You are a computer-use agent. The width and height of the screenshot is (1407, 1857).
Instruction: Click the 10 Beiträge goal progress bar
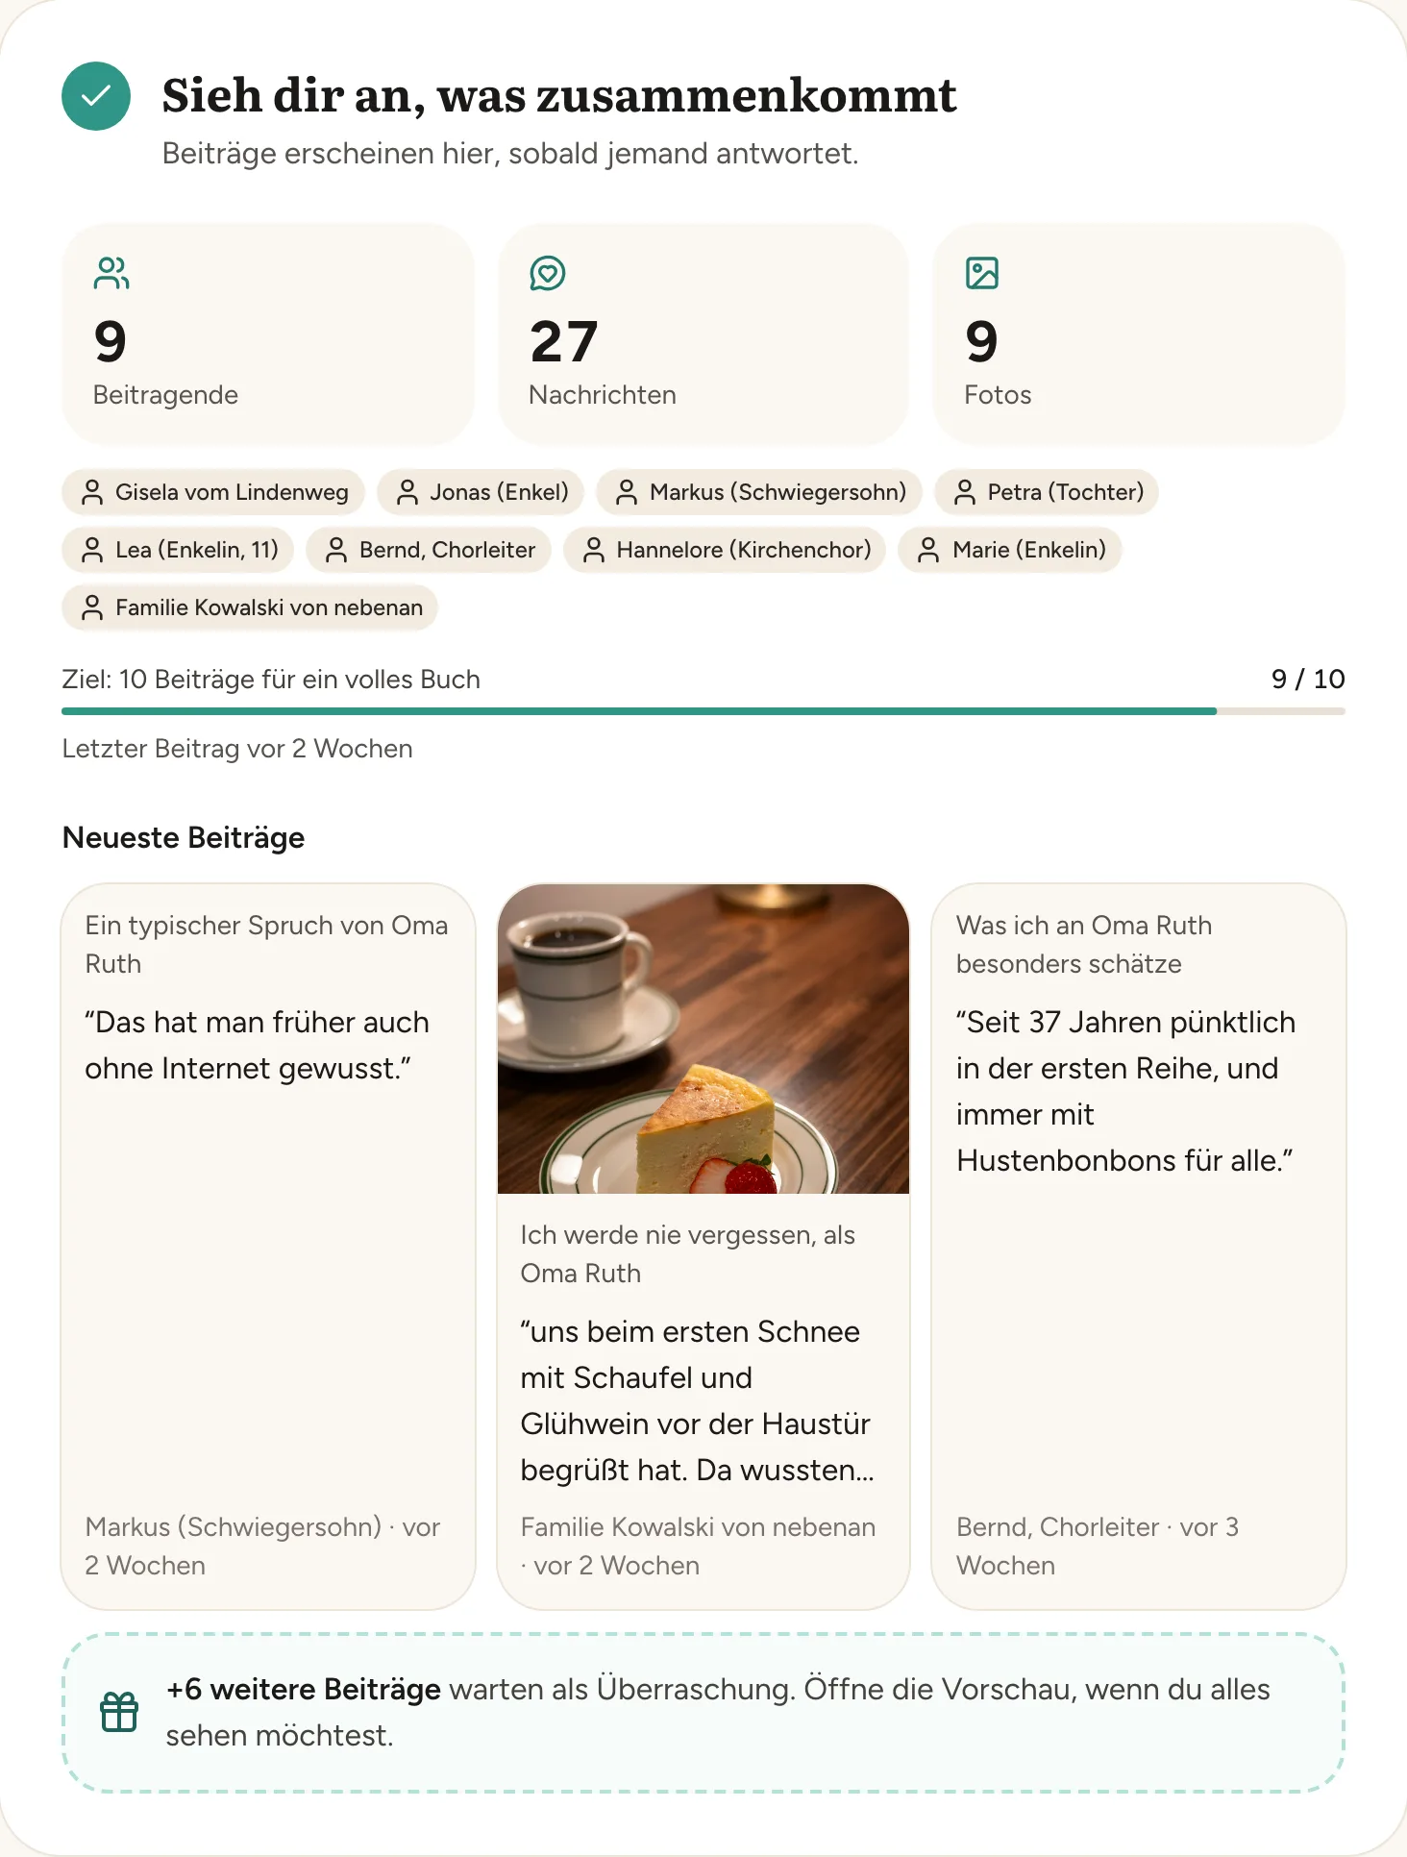click(703, 711)
